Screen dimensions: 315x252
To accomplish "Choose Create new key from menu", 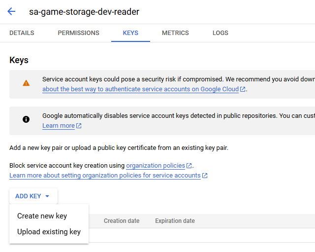I will click(x=42, y=216).
